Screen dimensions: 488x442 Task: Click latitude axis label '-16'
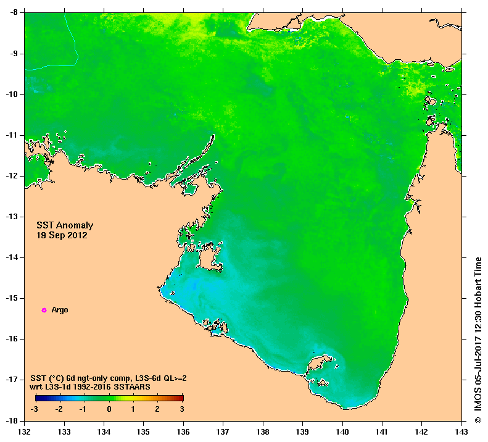12,338
